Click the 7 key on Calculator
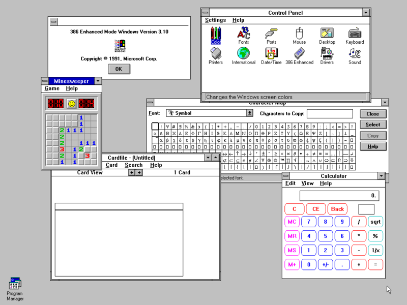 coord(309,222)
